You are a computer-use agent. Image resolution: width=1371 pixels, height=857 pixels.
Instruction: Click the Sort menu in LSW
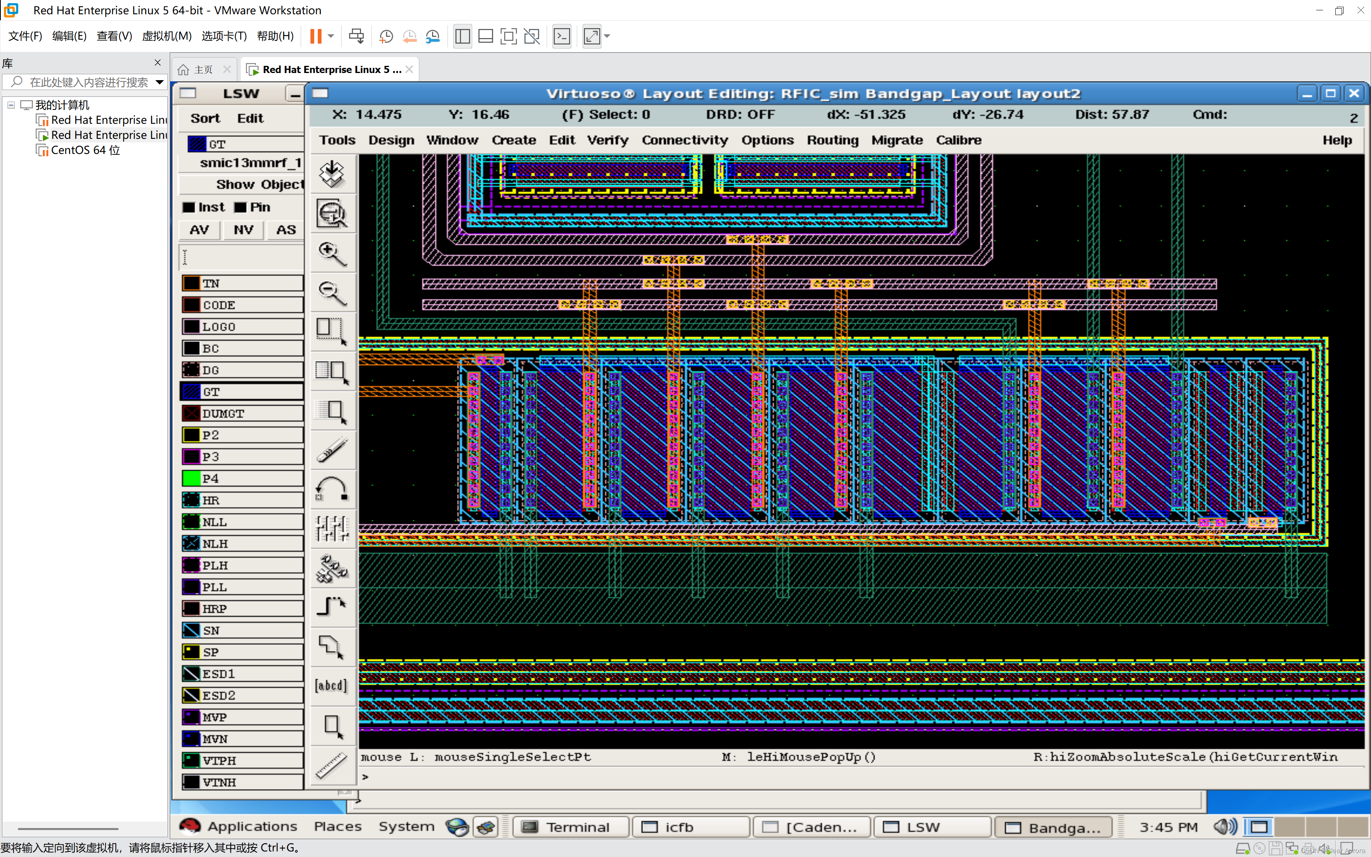[205, 118]
